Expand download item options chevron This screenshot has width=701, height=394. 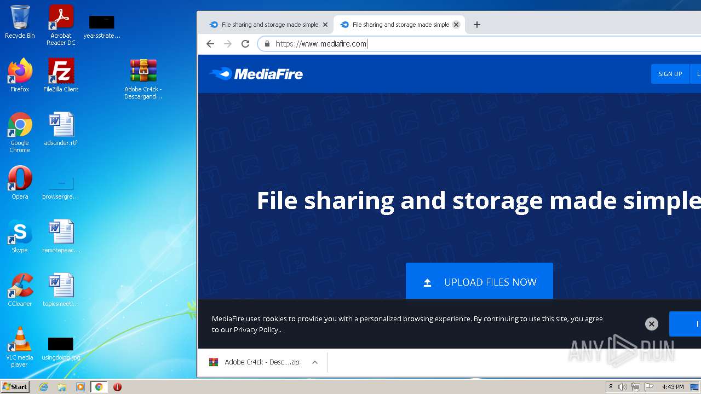pos(315,362)
